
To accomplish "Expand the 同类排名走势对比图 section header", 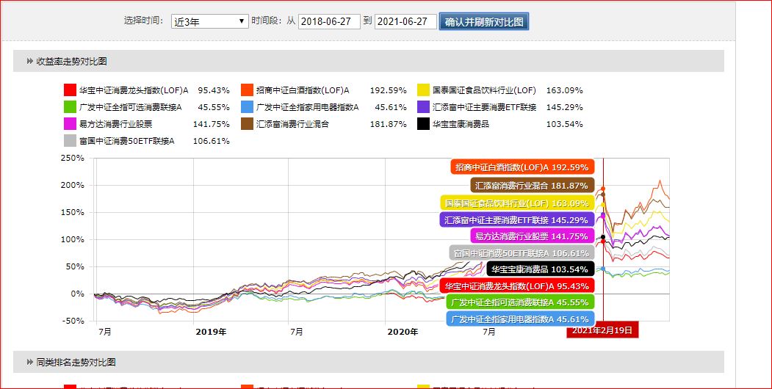I will point(368,362).
